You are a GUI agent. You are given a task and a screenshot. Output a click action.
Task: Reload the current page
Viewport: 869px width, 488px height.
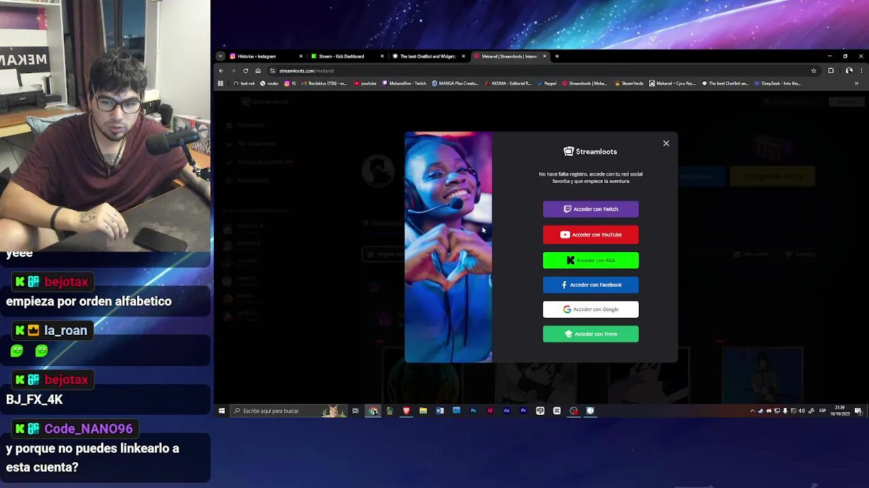pyautogui.click(x=246, y=70)
